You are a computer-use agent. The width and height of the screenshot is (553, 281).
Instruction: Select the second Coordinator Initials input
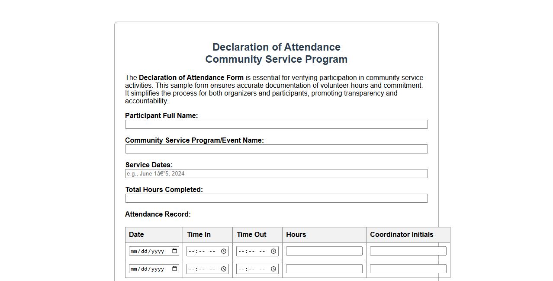point(408,268)
